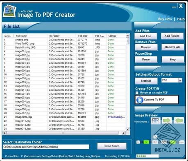Image resolution: width=188 pixels, height=161 pixels.
Task: Sort by the File Name column header
Action: click(30, 36)
